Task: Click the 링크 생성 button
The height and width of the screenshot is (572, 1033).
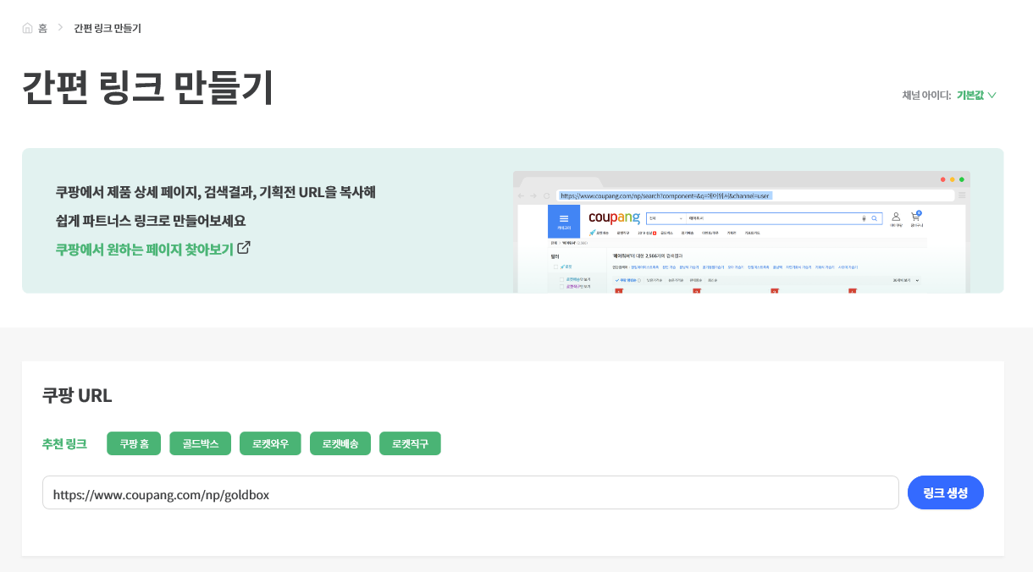Action: coord(946,492)
